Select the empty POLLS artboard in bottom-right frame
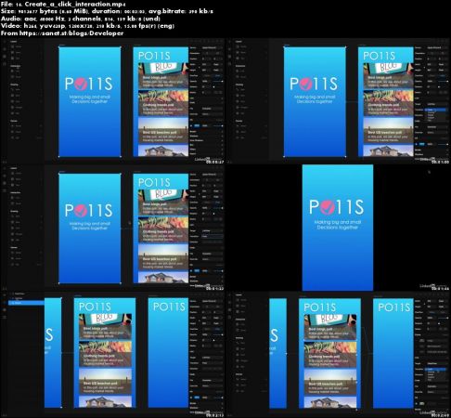This screenshot has width=451, height=418. [x=393, y=353]
